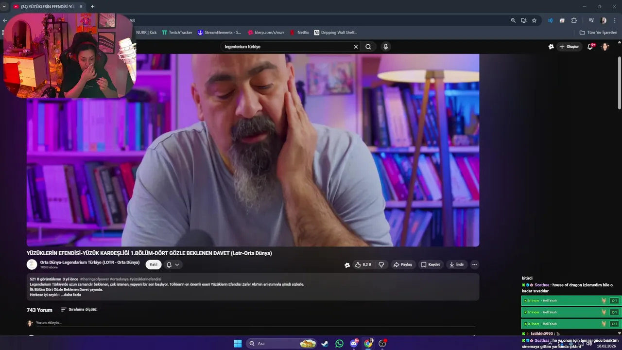The width and height of the screenshot is (622, 350).
Task: Click the channel avatar under the video
Action: coord(32,264)
